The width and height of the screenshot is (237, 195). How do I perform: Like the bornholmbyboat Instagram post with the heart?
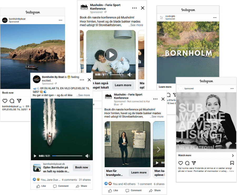coord(5,101)
